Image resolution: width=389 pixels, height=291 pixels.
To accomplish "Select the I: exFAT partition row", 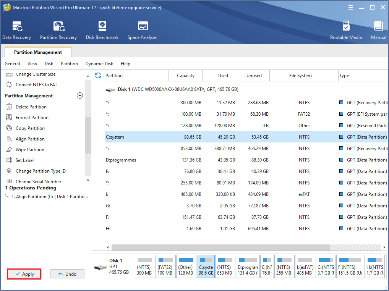I will point(246,194).
